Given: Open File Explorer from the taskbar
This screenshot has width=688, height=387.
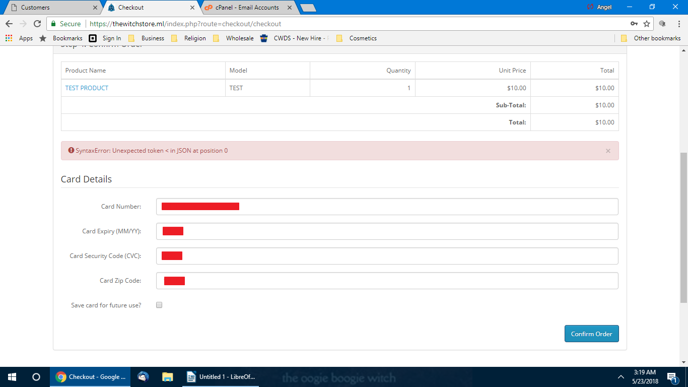Looking at the screenshot, I should tap(168, 377).
